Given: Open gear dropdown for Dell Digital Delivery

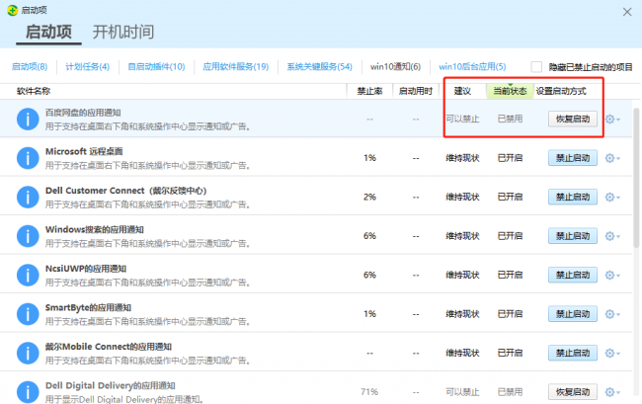Looking at the screenshot, I should 612,392.
